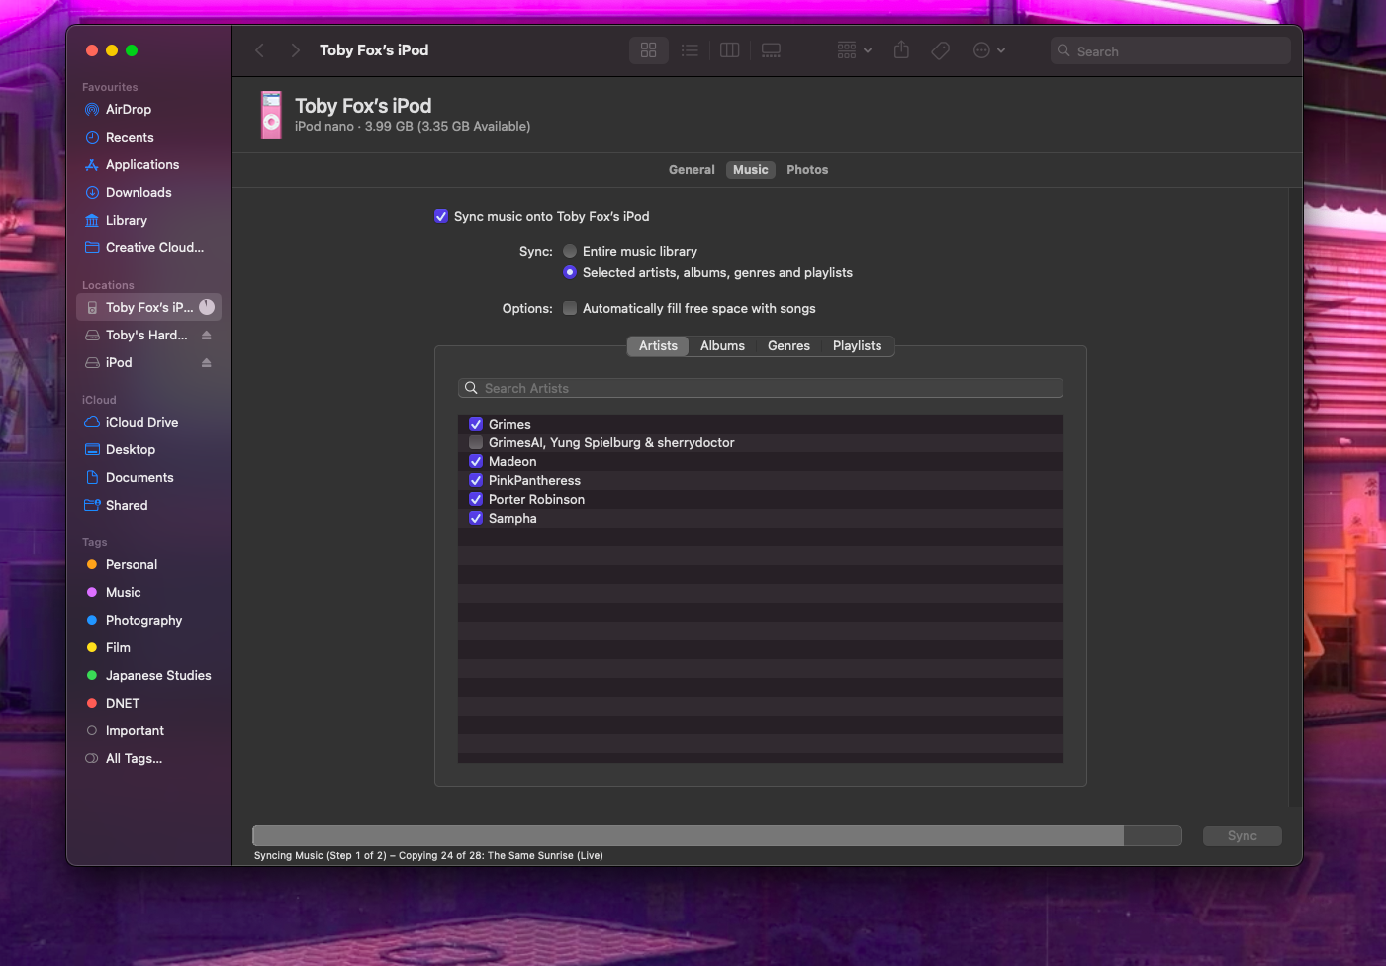Open Creative Cloud folder in sidebar
1386x966 pixels.
coord(154,247)
